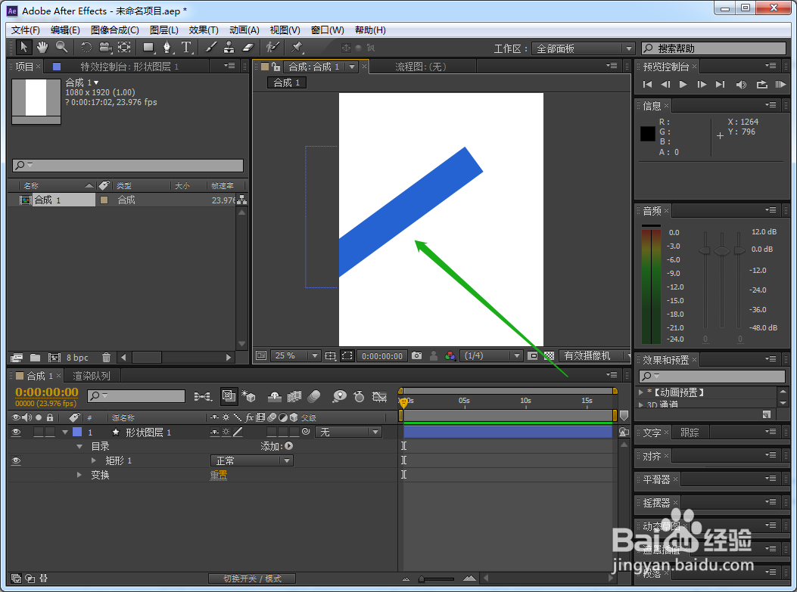Toggle loop option in preview controls

click(x=761, y=84)
